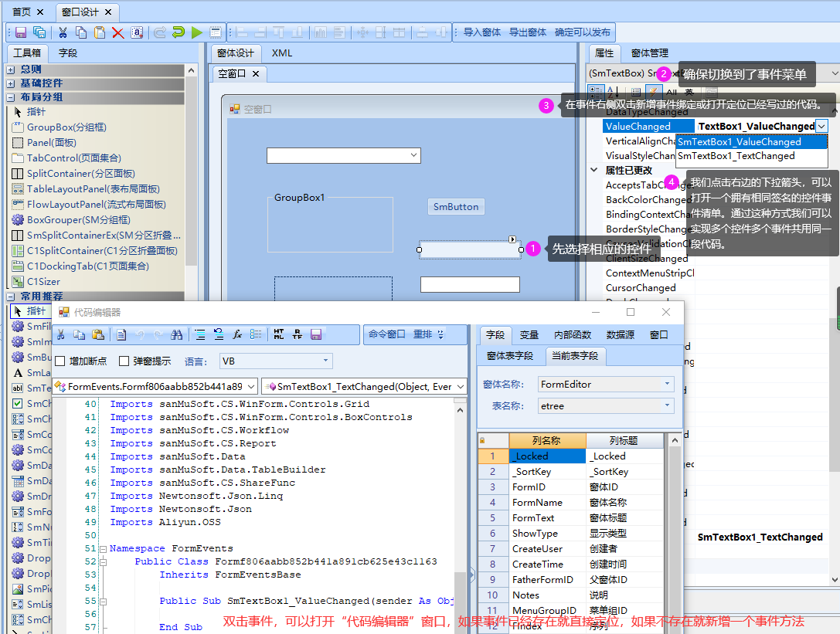Screen dimensions: 840x634
Task: Switch property grid to the lightning events icon
Action: [x=652, y=92]
